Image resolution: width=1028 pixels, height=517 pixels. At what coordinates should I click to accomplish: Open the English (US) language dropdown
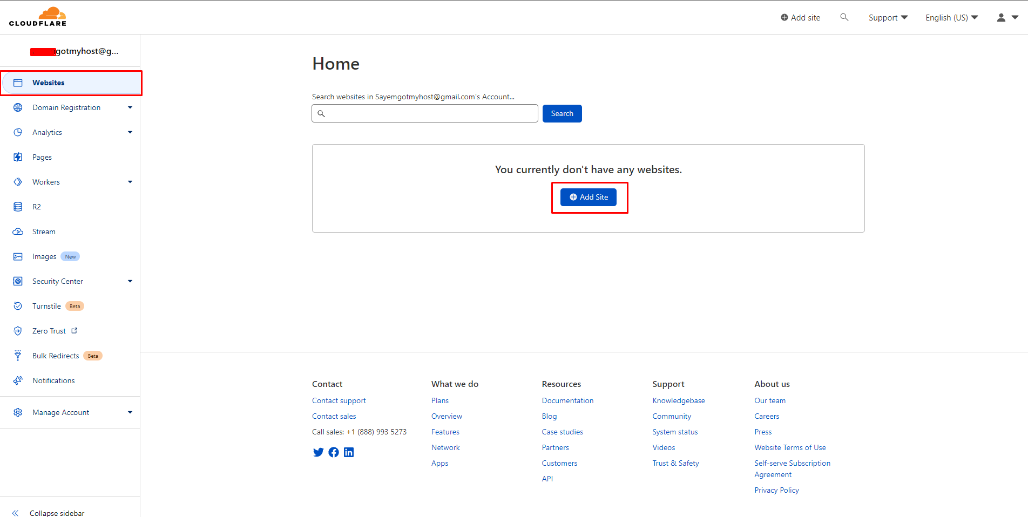click(x=950, y=17)
